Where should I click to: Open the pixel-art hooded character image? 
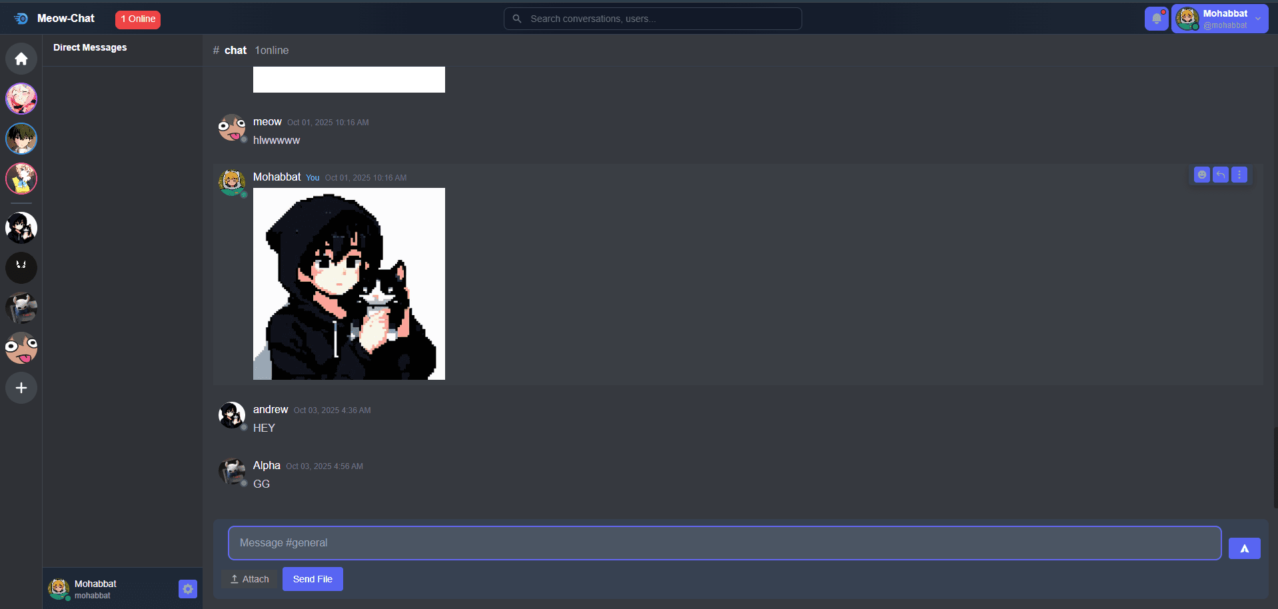(348, 284)
